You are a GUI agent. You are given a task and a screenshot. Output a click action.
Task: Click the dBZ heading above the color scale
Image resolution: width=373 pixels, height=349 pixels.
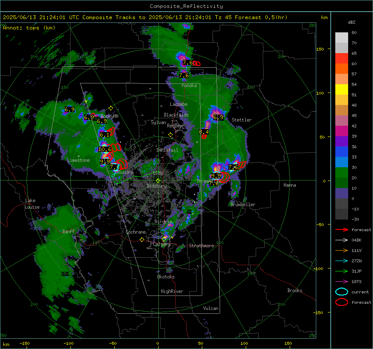point(351,22)
